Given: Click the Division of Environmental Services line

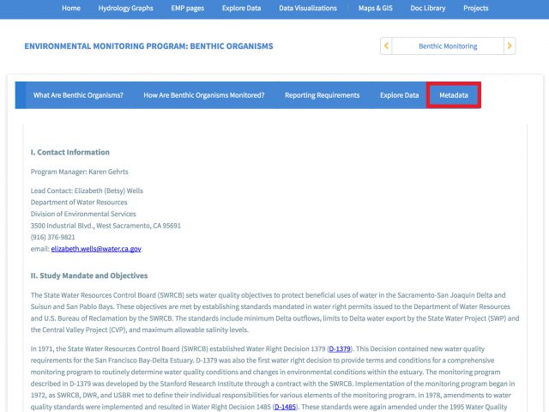Looking at the screenshot, I should pos(83,214).
